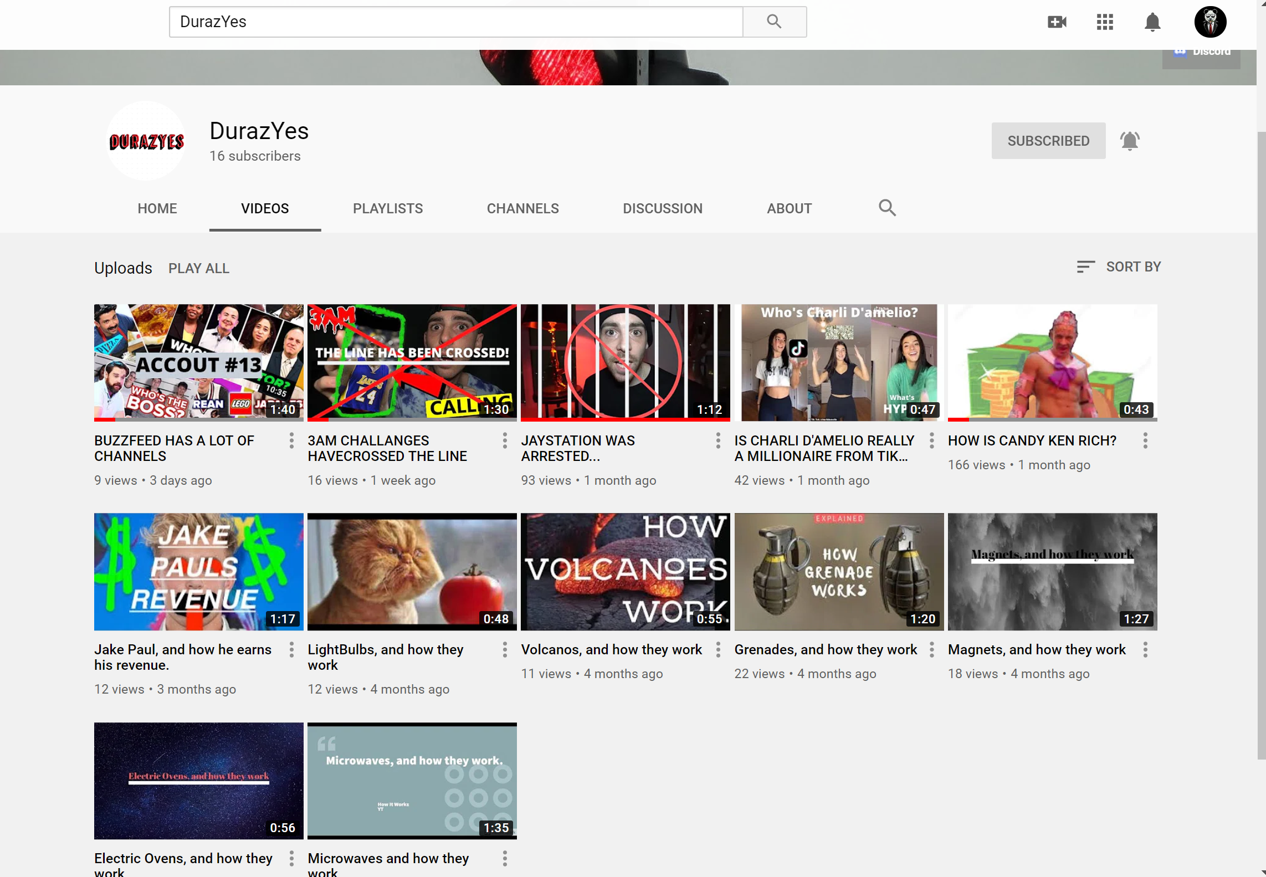This screenshot has height=877, width=1266.
Task: Open the Electric Ovens starry thumbnail
Action: [199, 781]
